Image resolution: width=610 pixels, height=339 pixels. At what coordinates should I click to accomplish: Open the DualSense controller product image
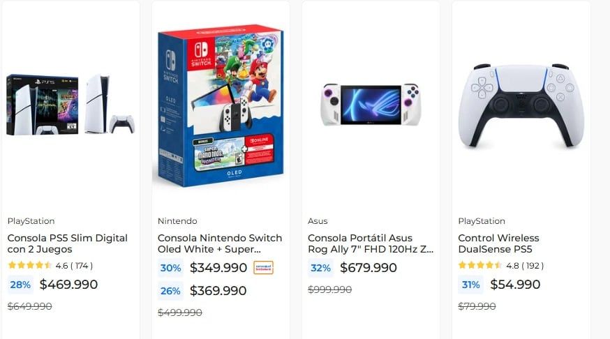click(521, 105)
